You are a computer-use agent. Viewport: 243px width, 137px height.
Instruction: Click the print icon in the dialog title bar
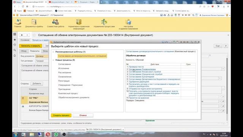coord(166,42)
